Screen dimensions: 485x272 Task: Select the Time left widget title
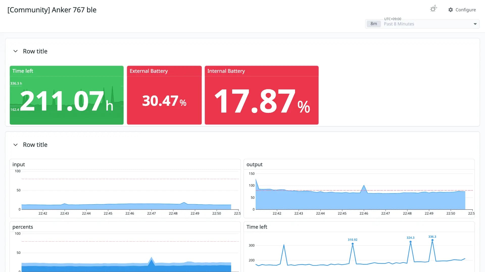point(23,71)
